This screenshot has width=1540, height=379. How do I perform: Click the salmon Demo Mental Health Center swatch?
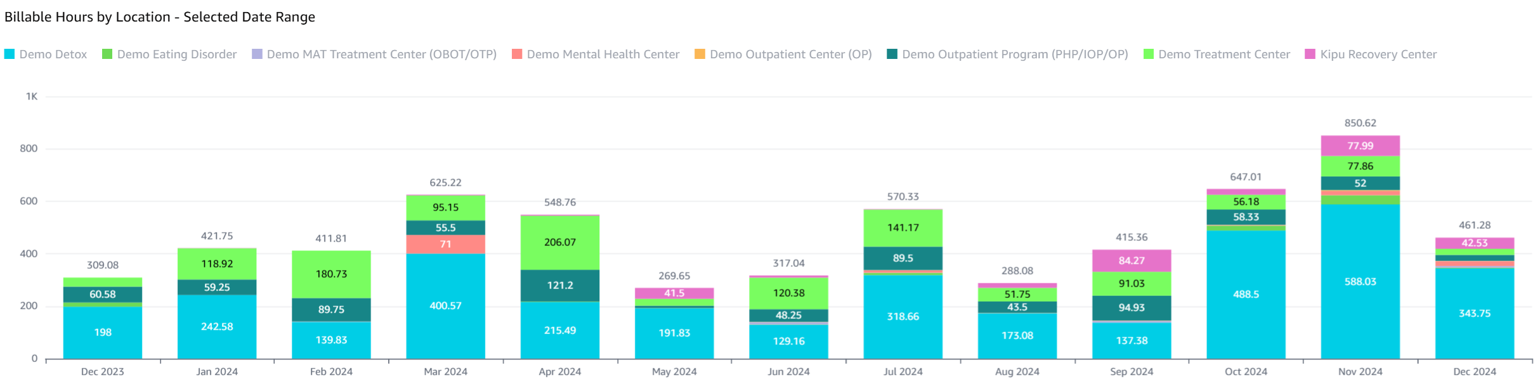pyautogui.click(x=517, y=55)
